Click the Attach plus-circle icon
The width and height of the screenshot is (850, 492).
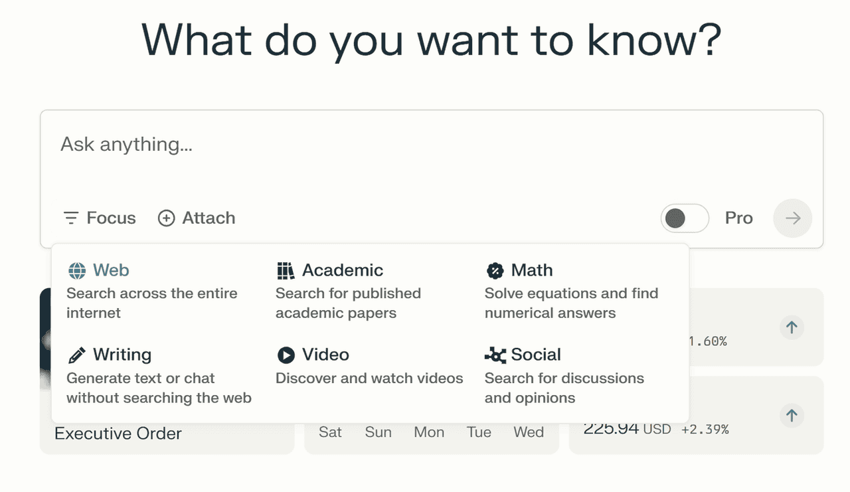click(x=166, y=218)
